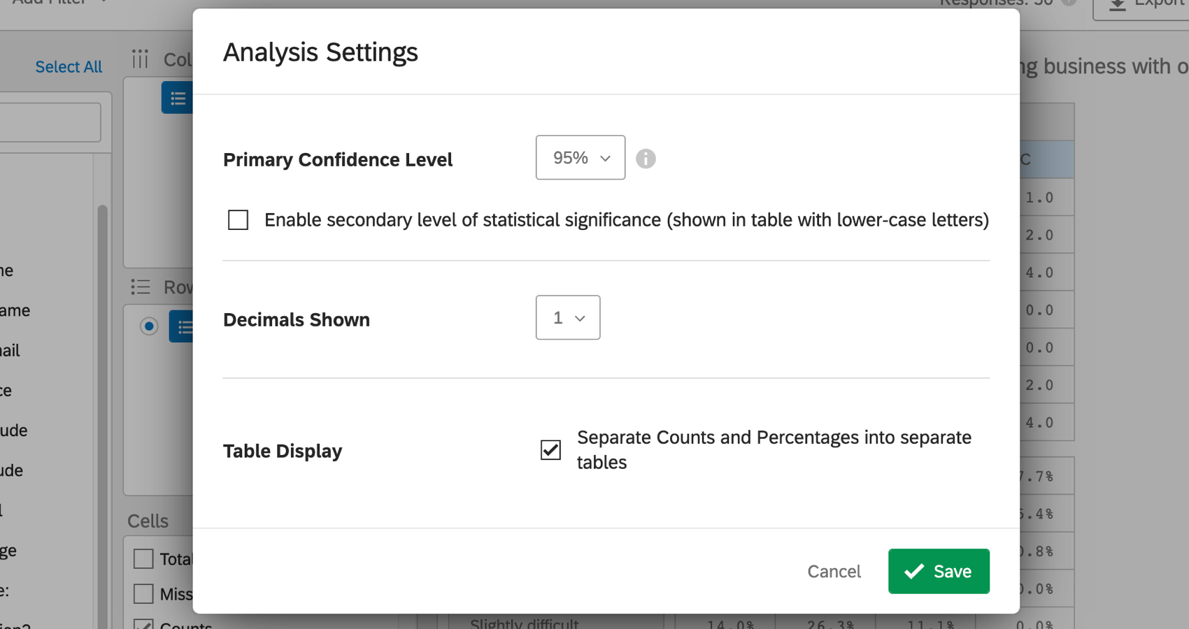The height and width of the screenshot is (629, 1189).
Task: Click the search input field in the left sidebar
Action: pos(50,122)
